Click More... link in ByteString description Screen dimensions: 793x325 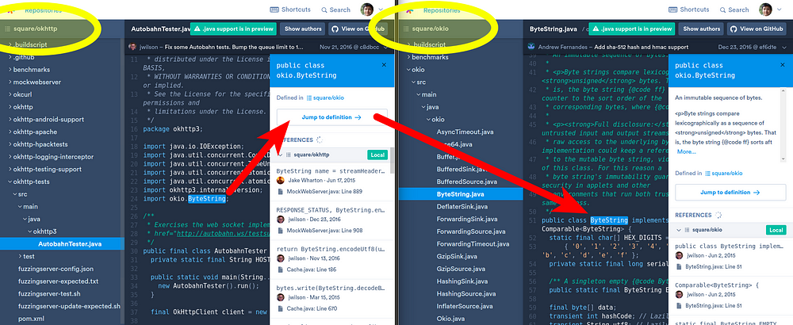point(686,151)
